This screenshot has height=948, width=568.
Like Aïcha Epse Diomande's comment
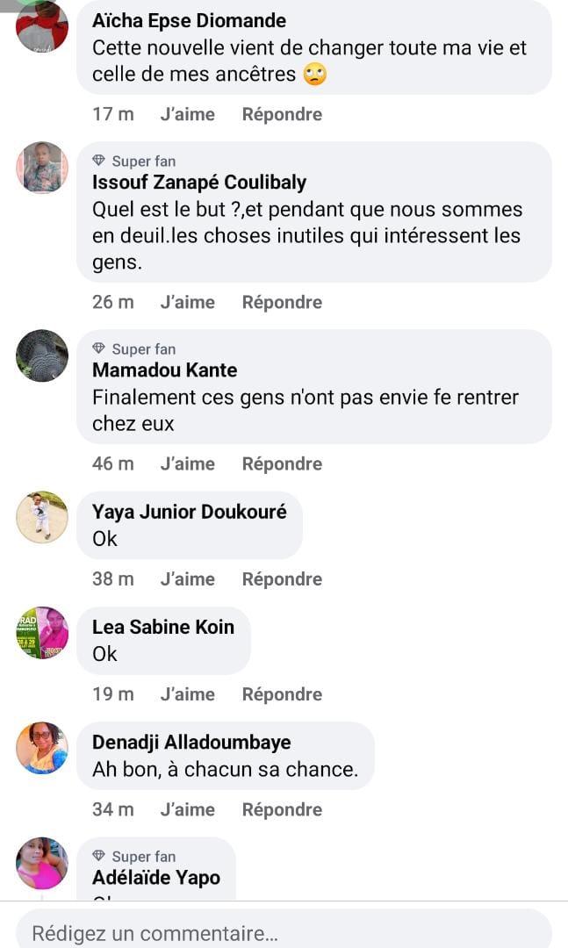(x=187, y=114)
